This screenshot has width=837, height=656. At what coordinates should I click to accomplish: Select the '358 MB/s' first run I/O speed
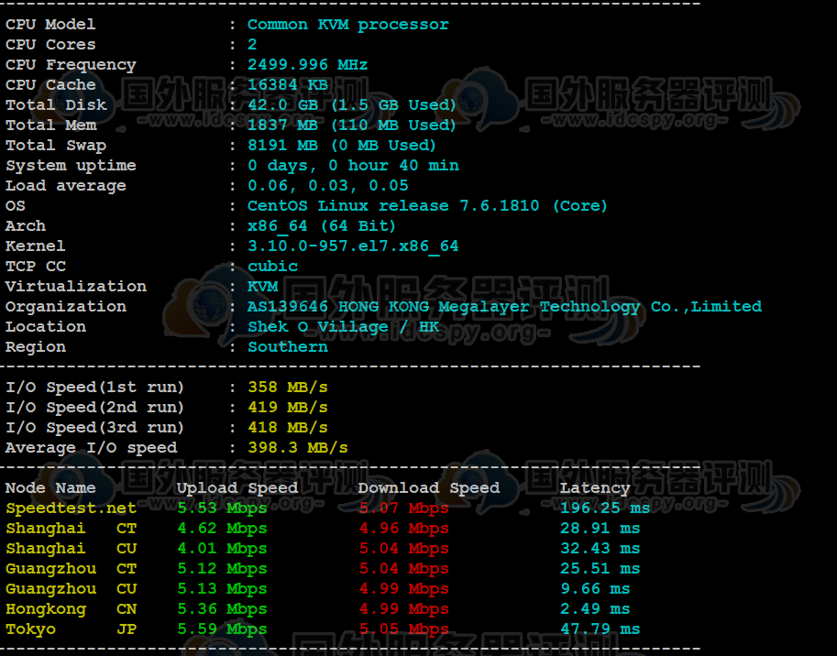(x=288, y=388)
